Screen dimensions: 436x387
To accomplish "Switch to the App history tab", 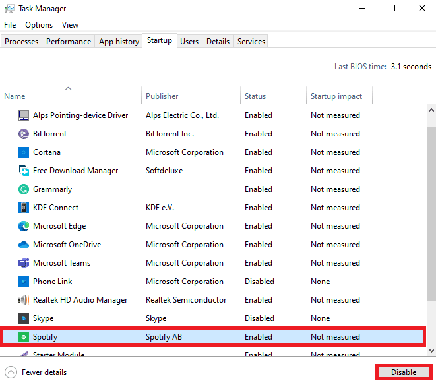I will pyautogui.click(x=119, y=42).
